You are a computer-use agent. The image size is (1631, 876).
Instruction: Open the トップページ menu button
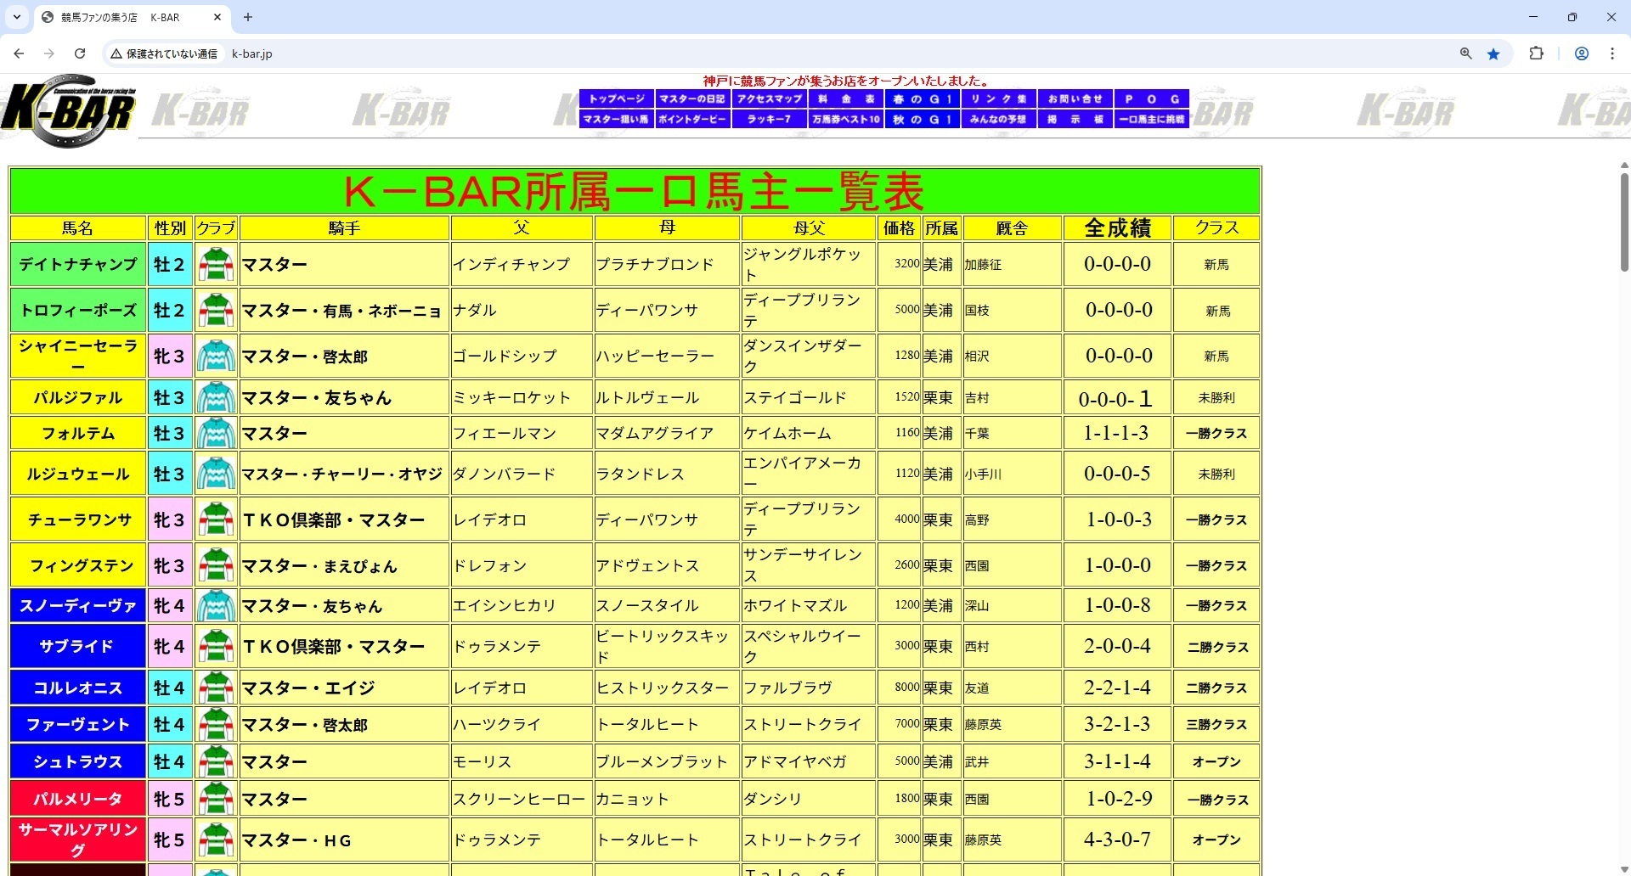pyautogui.click(x=617, y=99)
